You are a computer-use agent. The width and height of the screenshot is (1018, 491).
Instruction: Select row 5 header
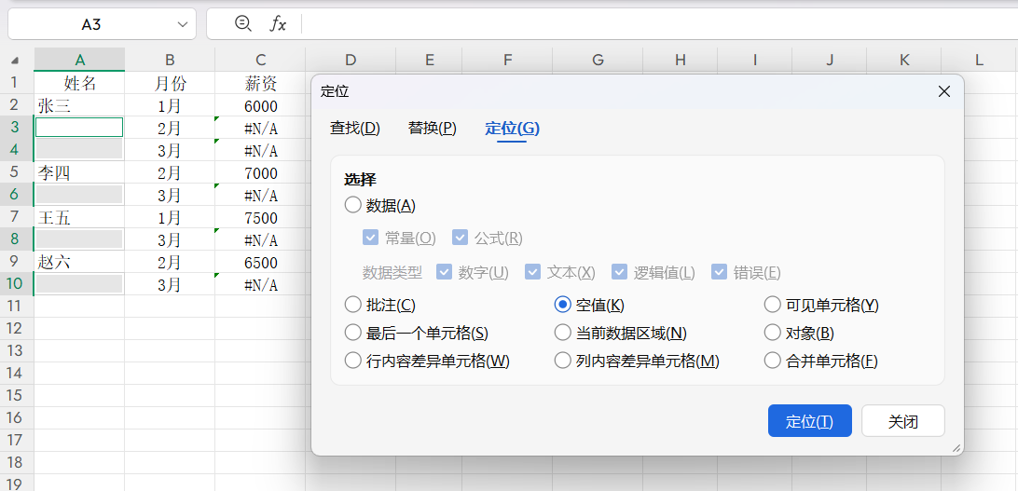17,172
